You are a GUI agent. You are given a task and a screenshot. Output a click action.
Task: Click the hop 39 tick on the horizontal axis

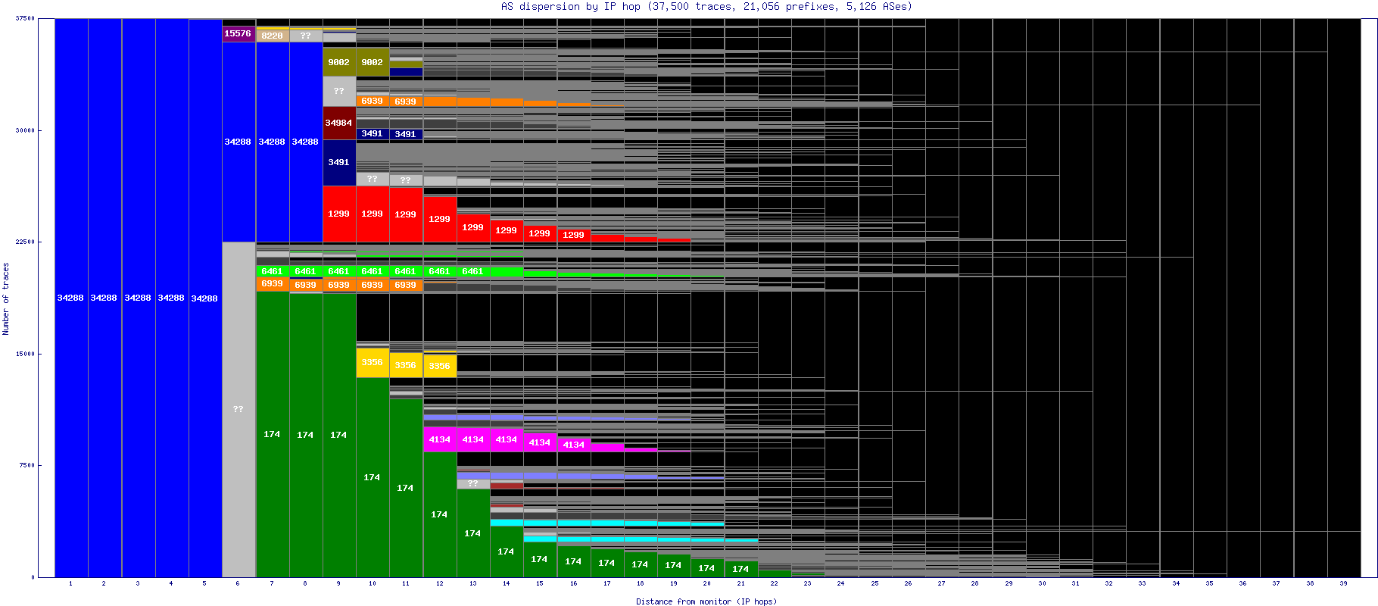1344,584
